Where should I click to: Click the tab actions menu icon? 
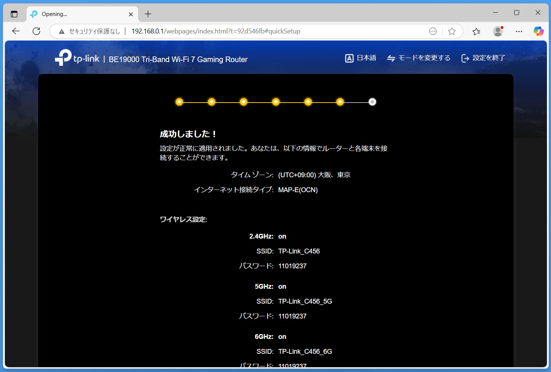point(14,14)
